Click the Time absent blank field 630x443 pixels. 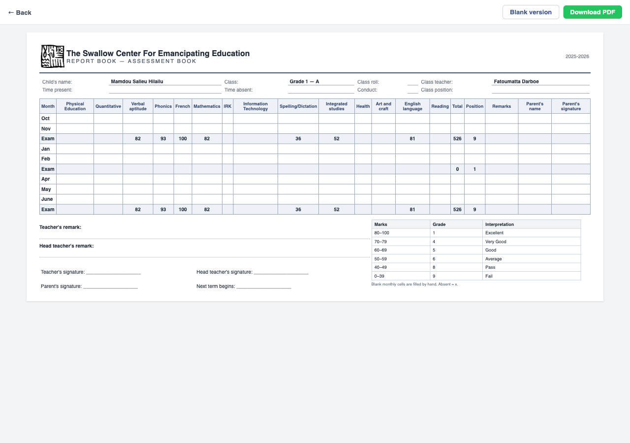(x=321, y=90)
